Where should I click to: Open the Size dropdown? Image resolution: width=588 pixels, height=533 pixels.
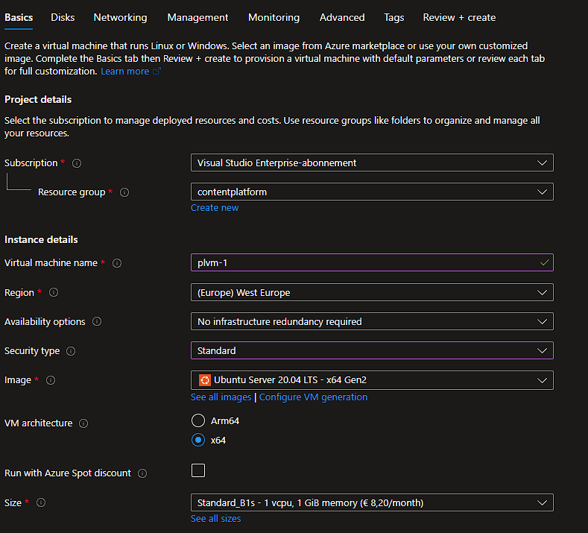(372, 502)
